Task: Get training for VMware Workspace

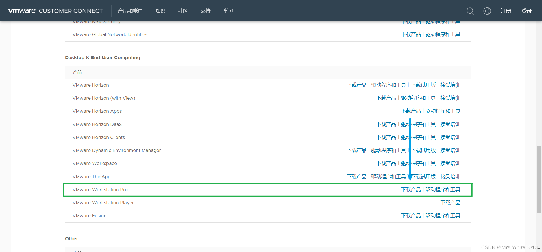Action: point(450,163)
